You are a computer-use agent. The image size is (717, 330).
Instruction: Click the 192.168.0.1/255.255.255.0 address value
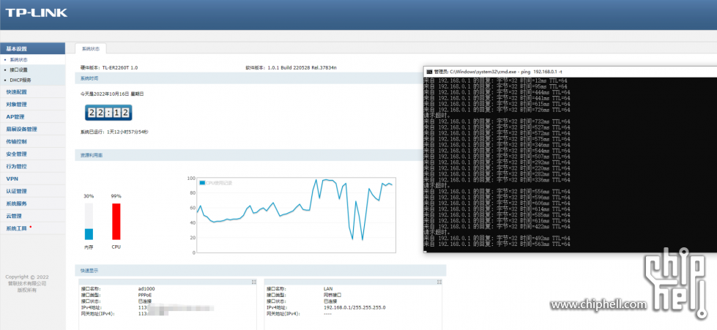[354, 307]
